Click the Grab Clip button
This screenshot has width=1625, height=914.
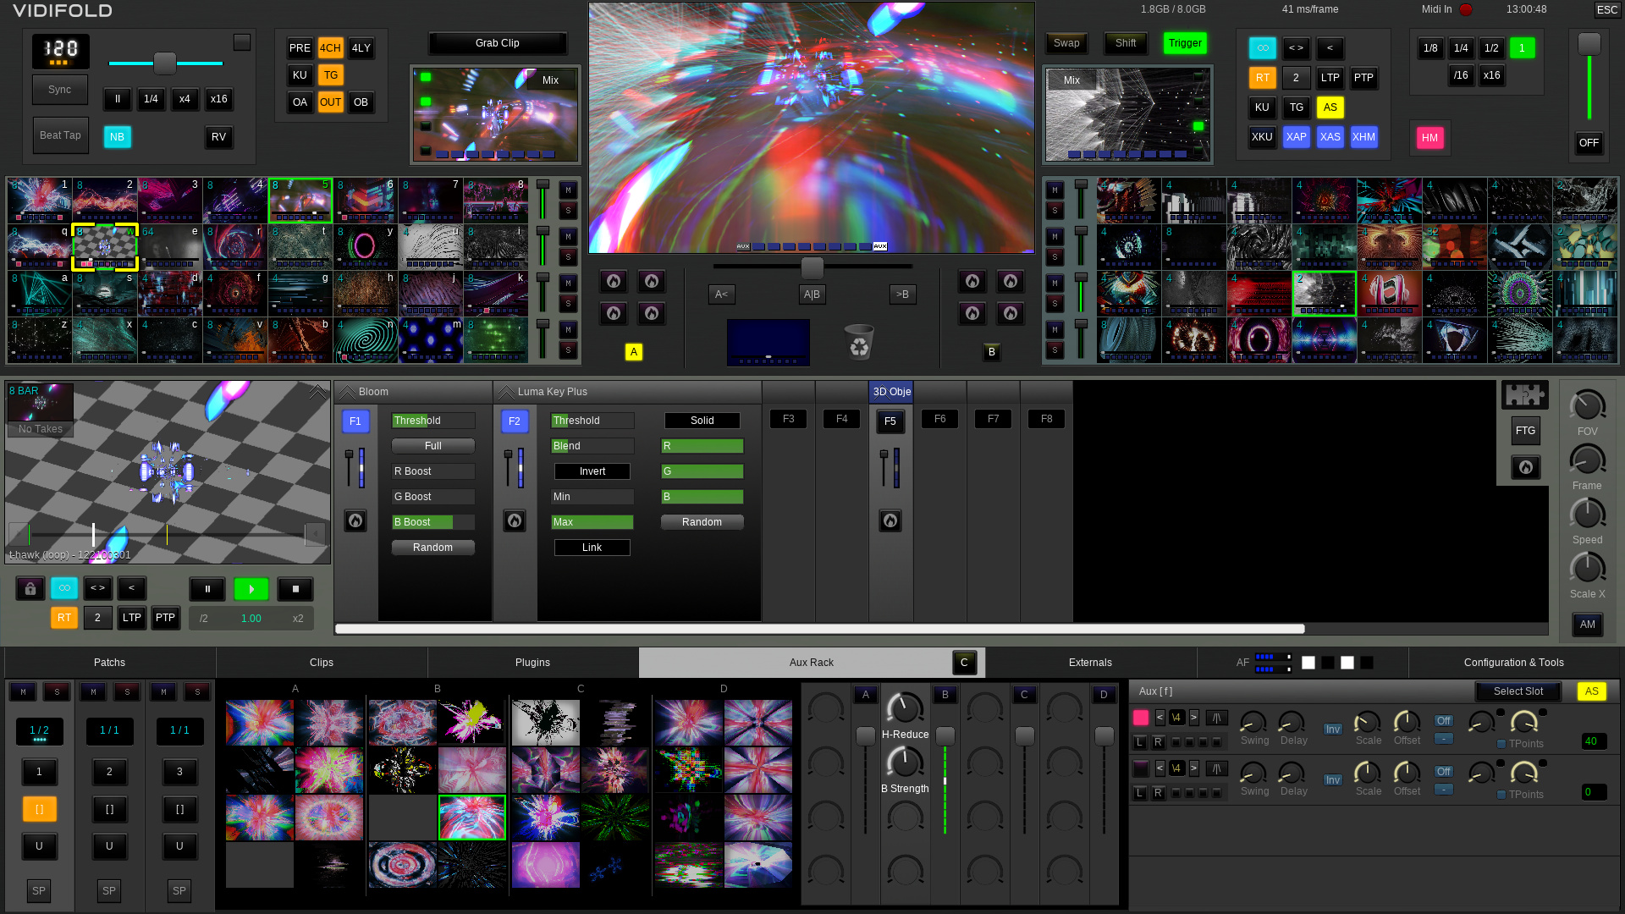[498, 43]
